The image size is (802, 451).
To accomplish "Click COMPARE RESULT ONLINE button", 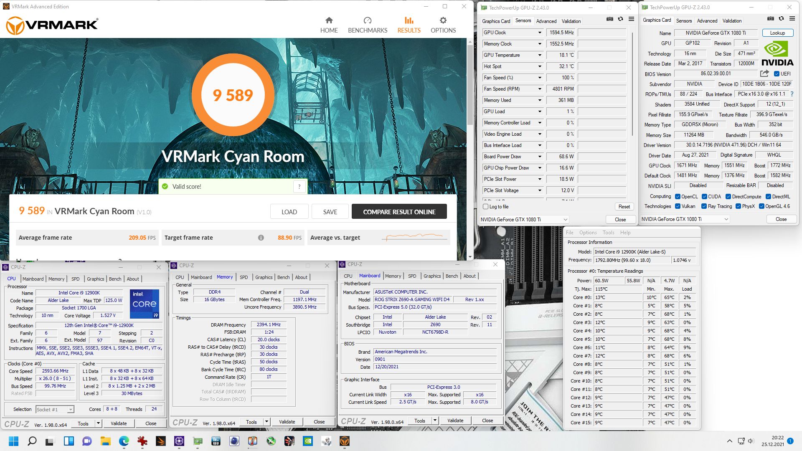I will [399, 212].
